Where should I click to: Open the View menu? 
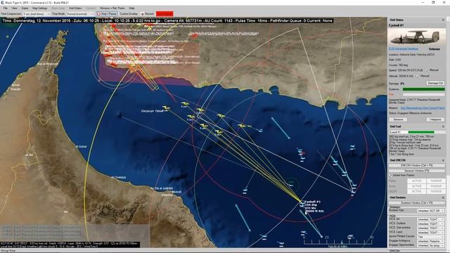(x=14, y=8)
